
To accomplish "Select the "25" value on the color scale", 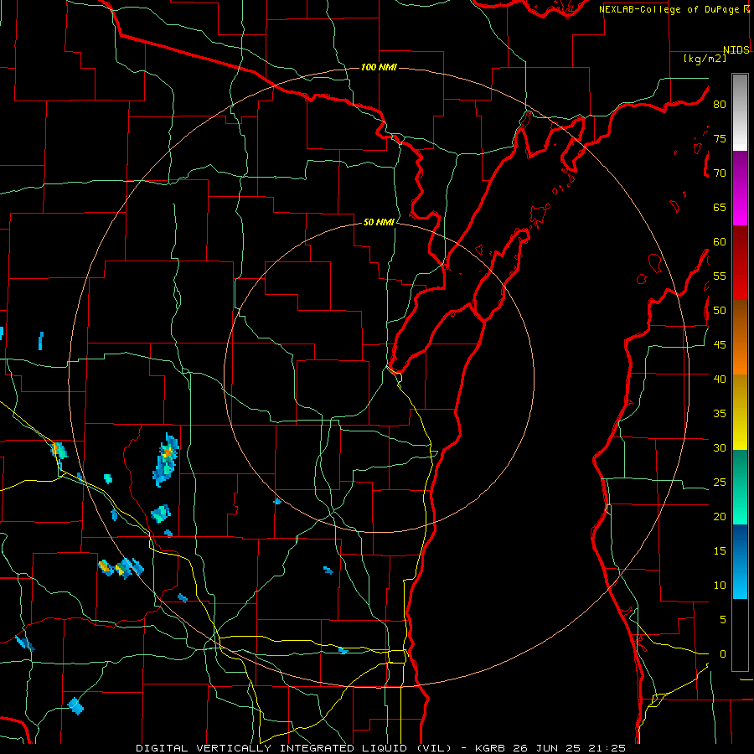I will coord(720,483).
